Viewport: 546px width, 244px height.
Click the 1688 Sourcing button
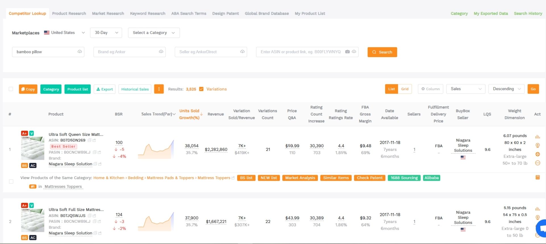404,178
